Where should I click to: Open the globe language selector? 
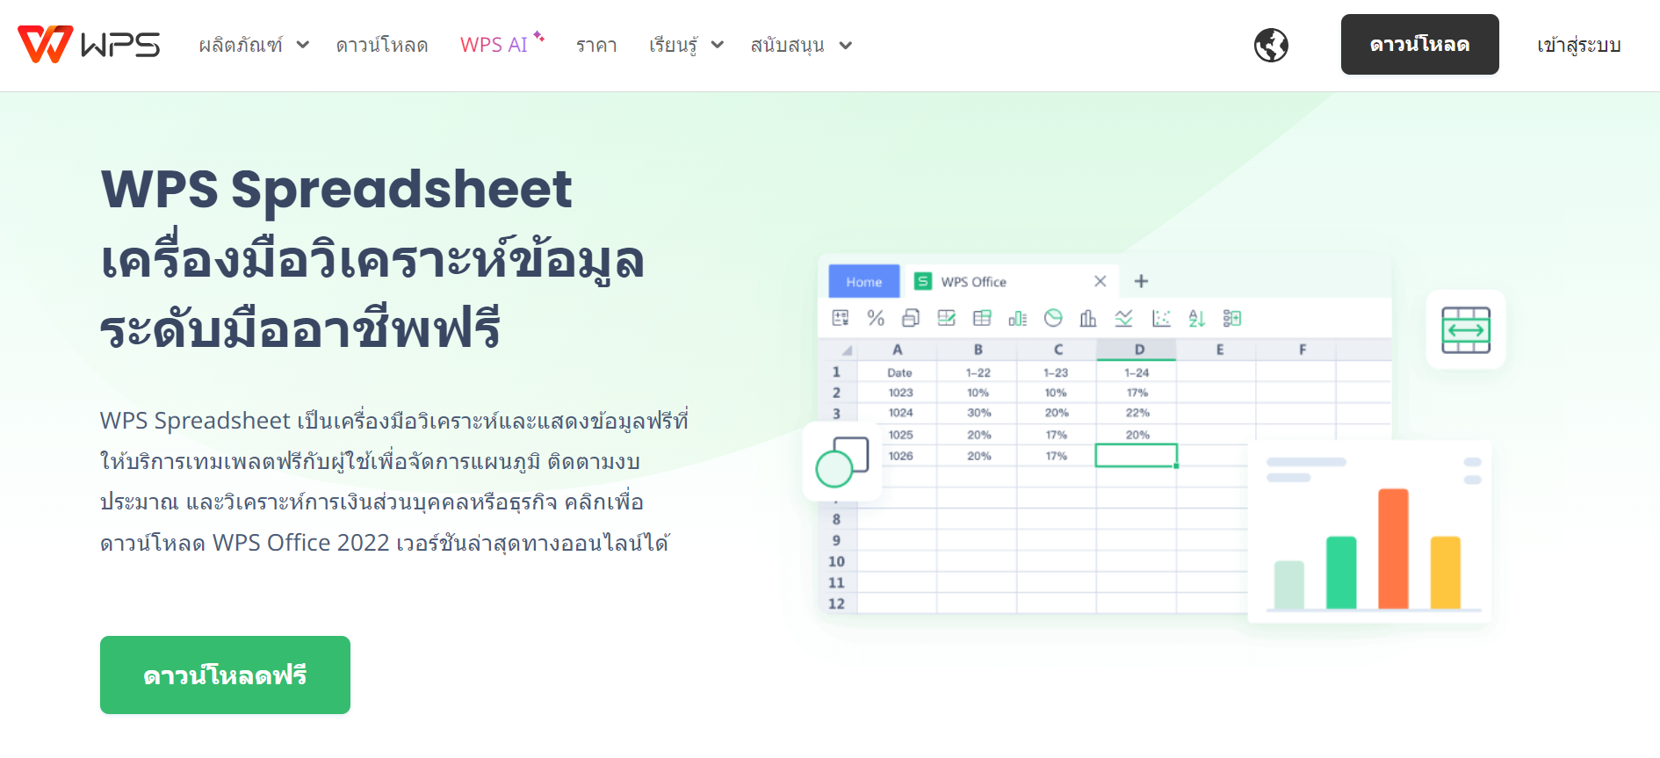point(1271,45)
